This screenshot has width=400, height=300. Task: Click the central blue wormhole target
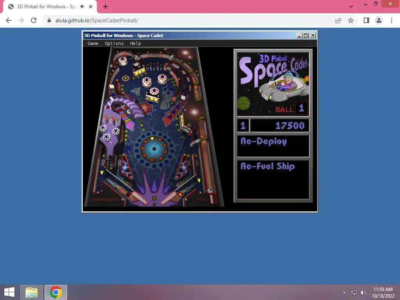(x=154, y=149)
